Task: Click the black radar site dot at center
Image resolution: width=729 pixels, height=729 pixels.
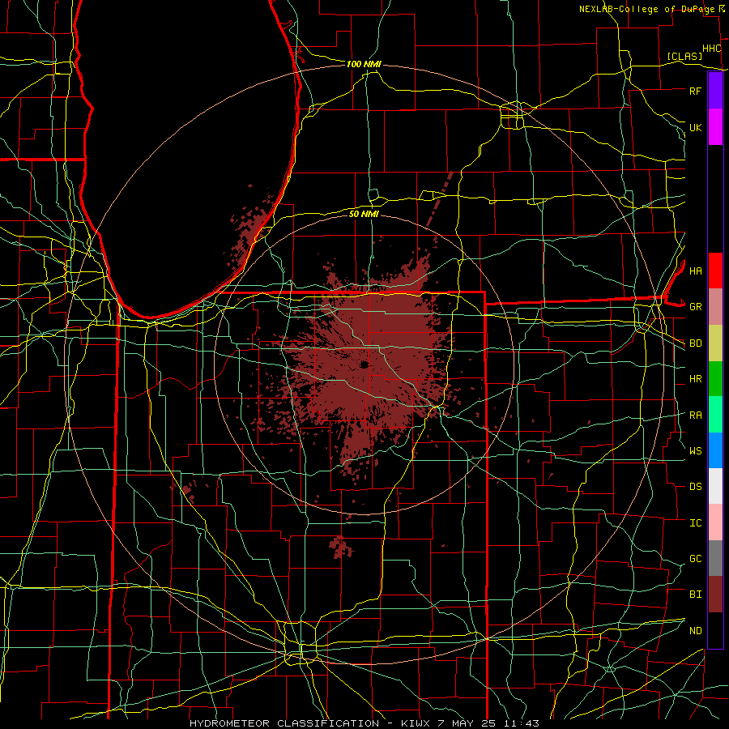Action: point(364,365)
